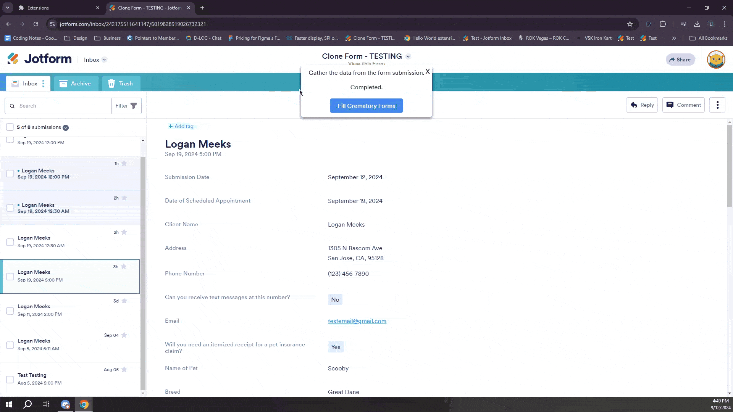This screenshot has width=733, height=412.
Task: Open the Clone Form - TESTING title dropdown
Action: [408, 56]
